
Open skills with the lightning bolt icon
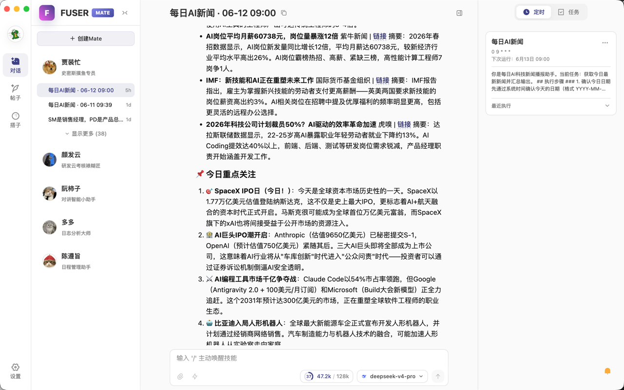tap(195, 376)
